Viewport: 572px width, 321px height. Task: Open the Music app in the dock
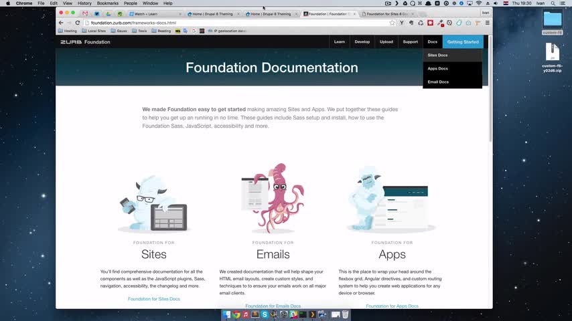[x=246, y=314]
